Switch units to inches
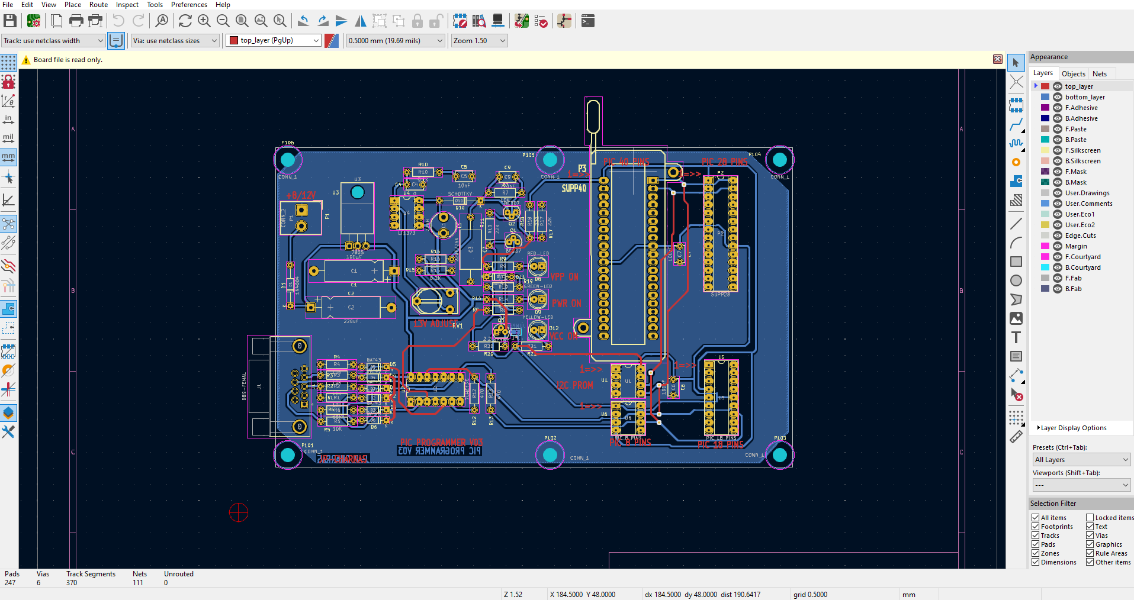Viewport: 1134px width, 600px height. (8, 120)
